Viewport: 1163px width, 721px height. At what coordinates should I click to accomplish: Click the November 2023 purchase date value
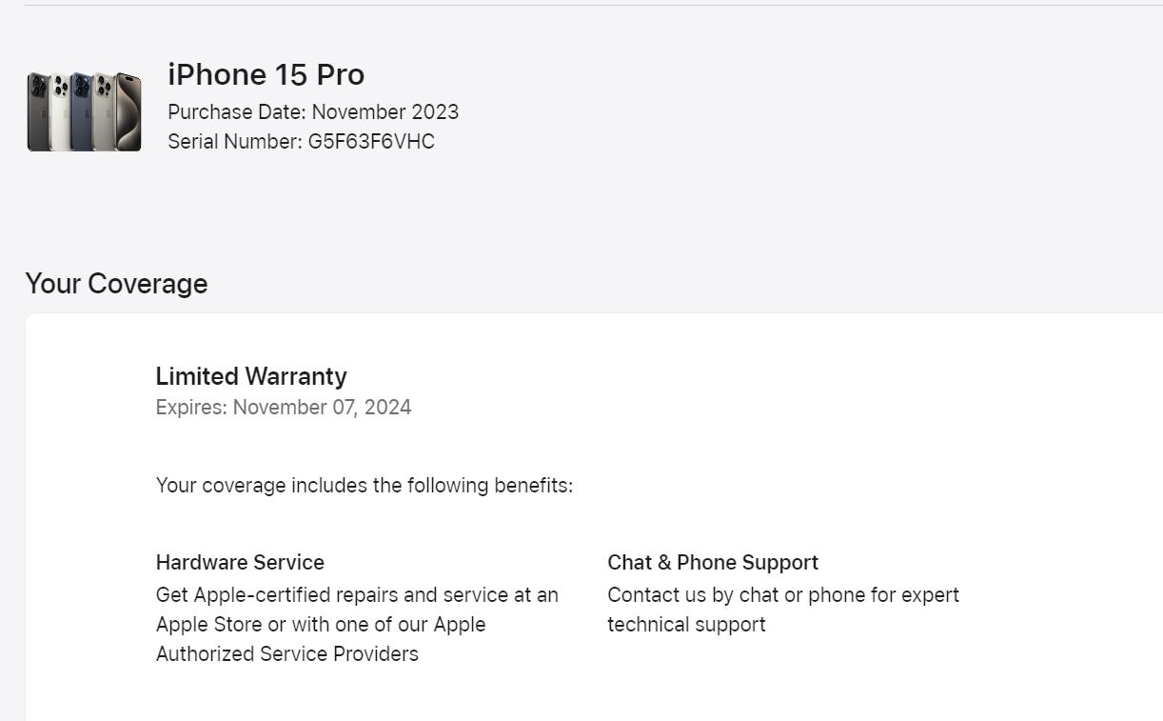point(384,112)
